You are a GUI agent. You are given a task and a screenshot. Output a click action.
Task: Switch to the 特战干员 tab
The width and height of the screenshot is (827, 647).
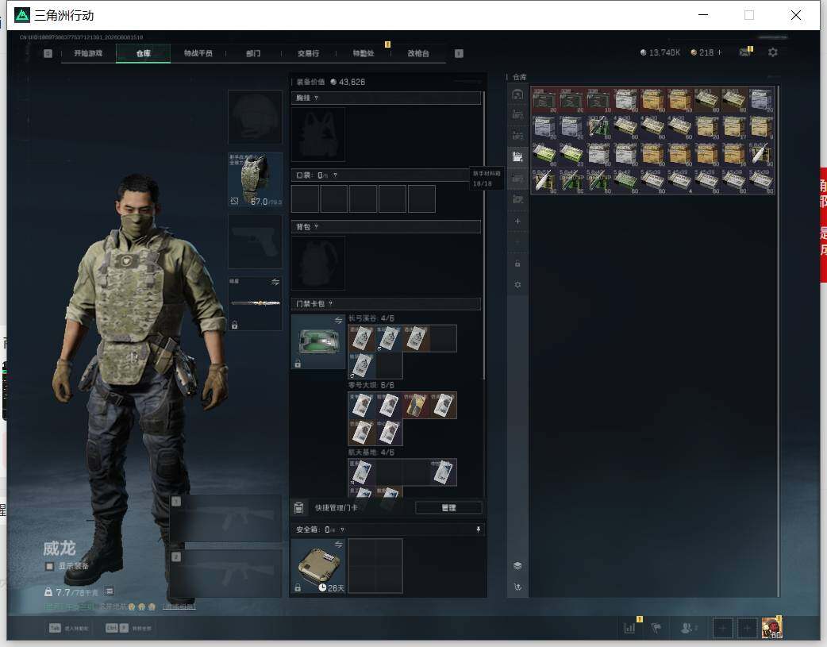coord(198,53)
